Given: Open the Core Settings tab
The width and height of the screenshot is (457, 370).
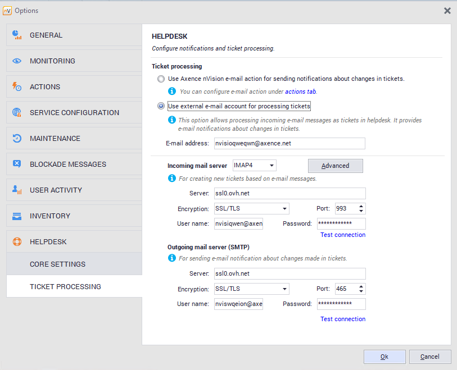Looking at the screenshot, I should click(57, 264).
